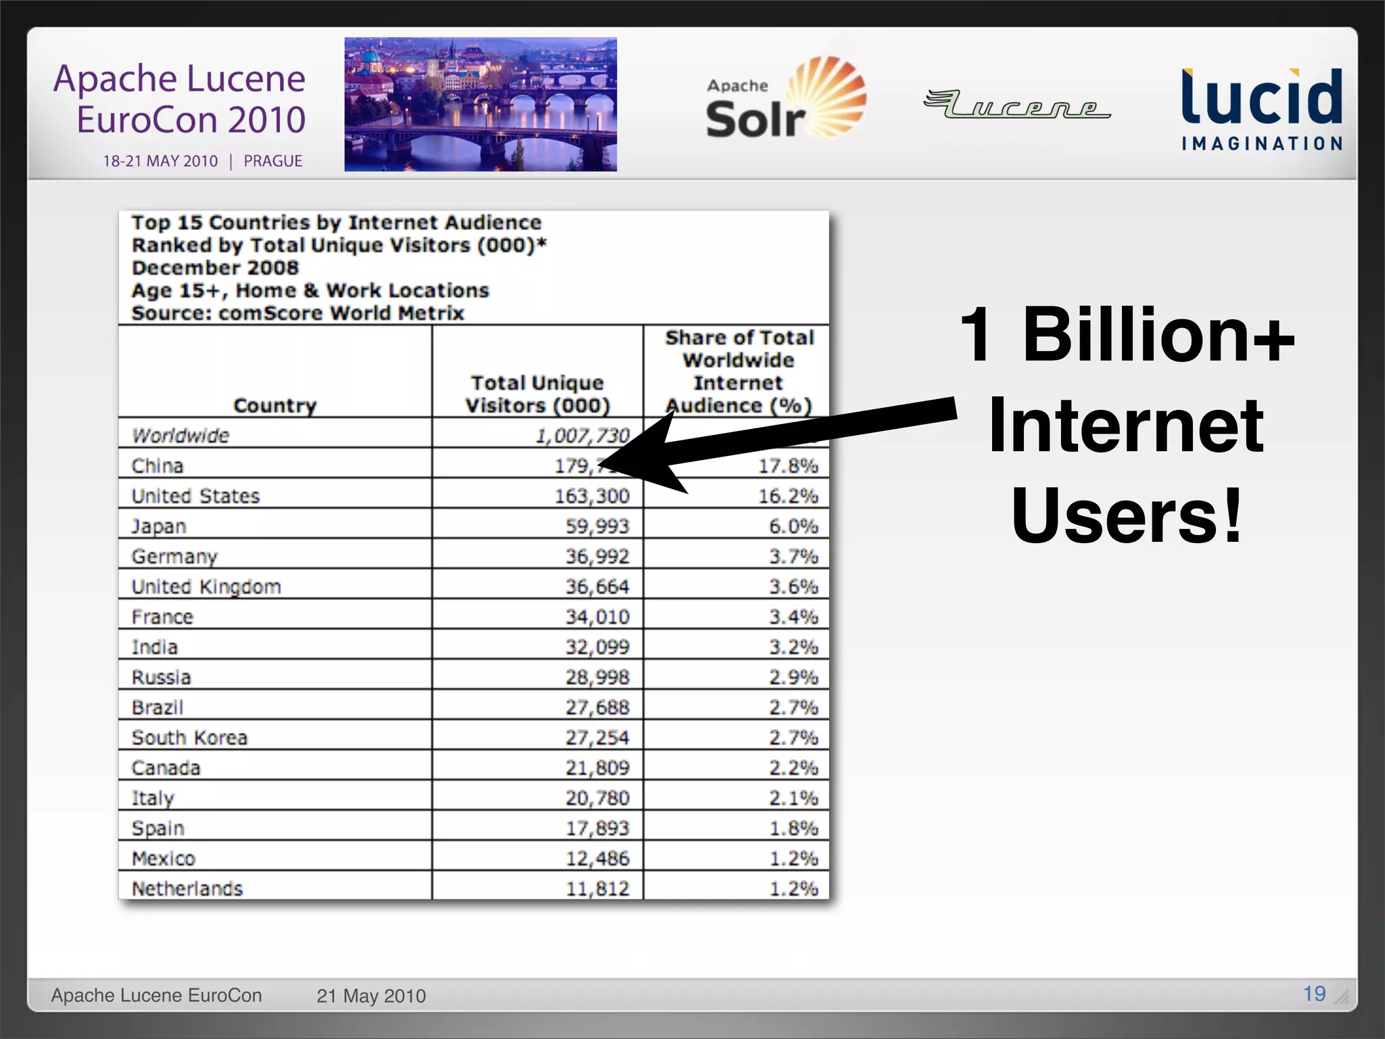Click the 'Share of Total Worldwide Internet Audience' header
This screenshot has width=1385, height=1039.
tap(738, 371)
